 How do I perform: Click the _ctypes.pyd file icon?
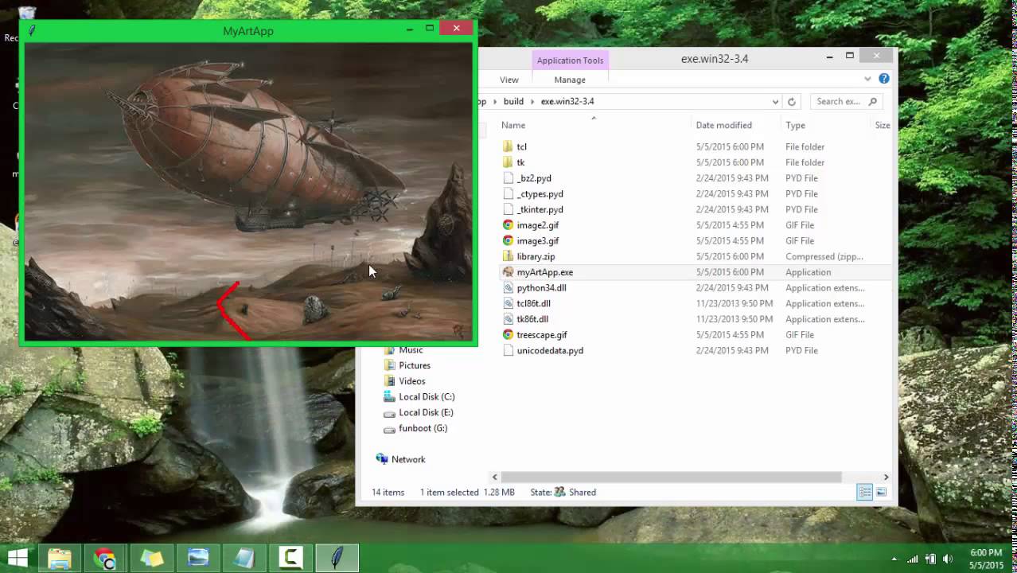point(508,193)
